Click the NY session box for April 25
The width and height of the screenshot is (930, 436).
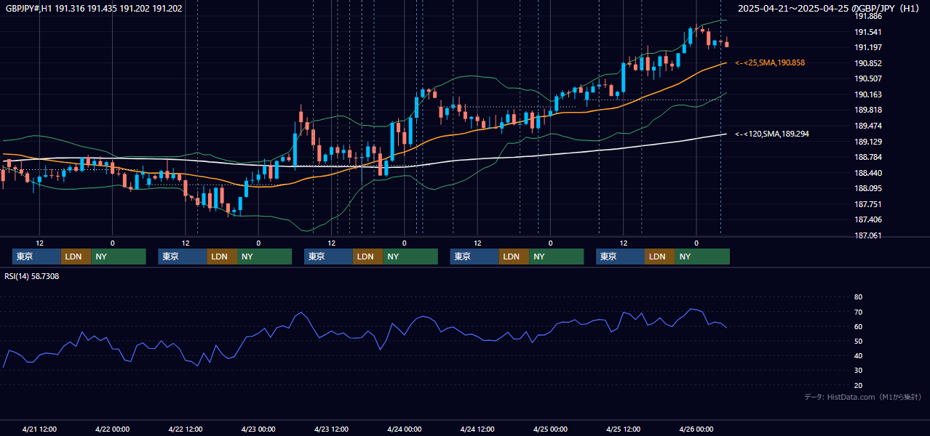click(702, 257)
